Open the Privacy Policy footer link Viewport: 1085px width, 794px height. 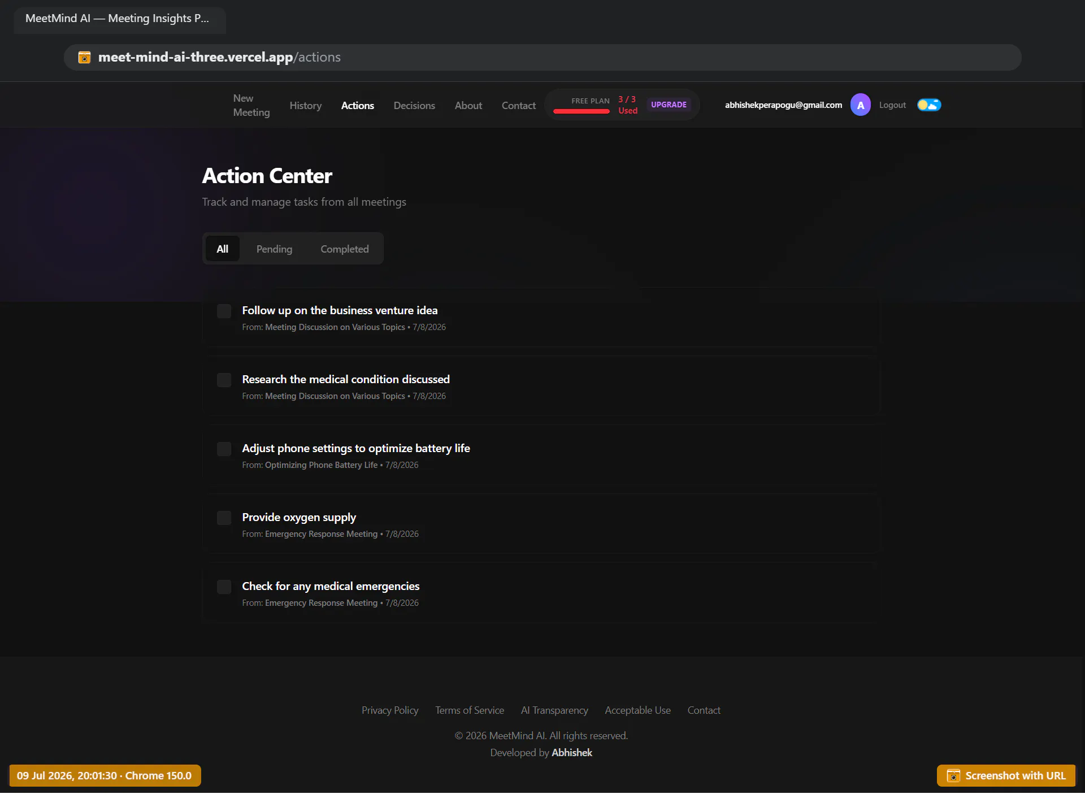(x=390, y=710)
